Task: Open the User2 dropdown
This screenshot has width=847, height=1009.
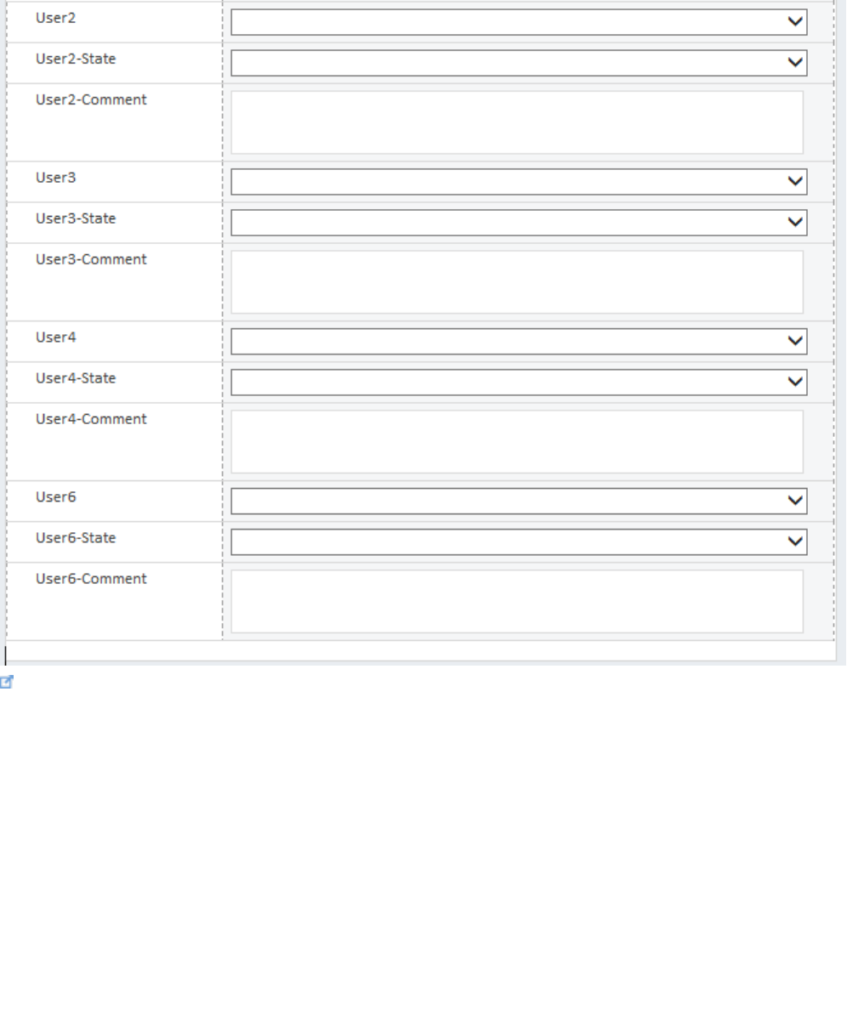Action: (519, 22)
